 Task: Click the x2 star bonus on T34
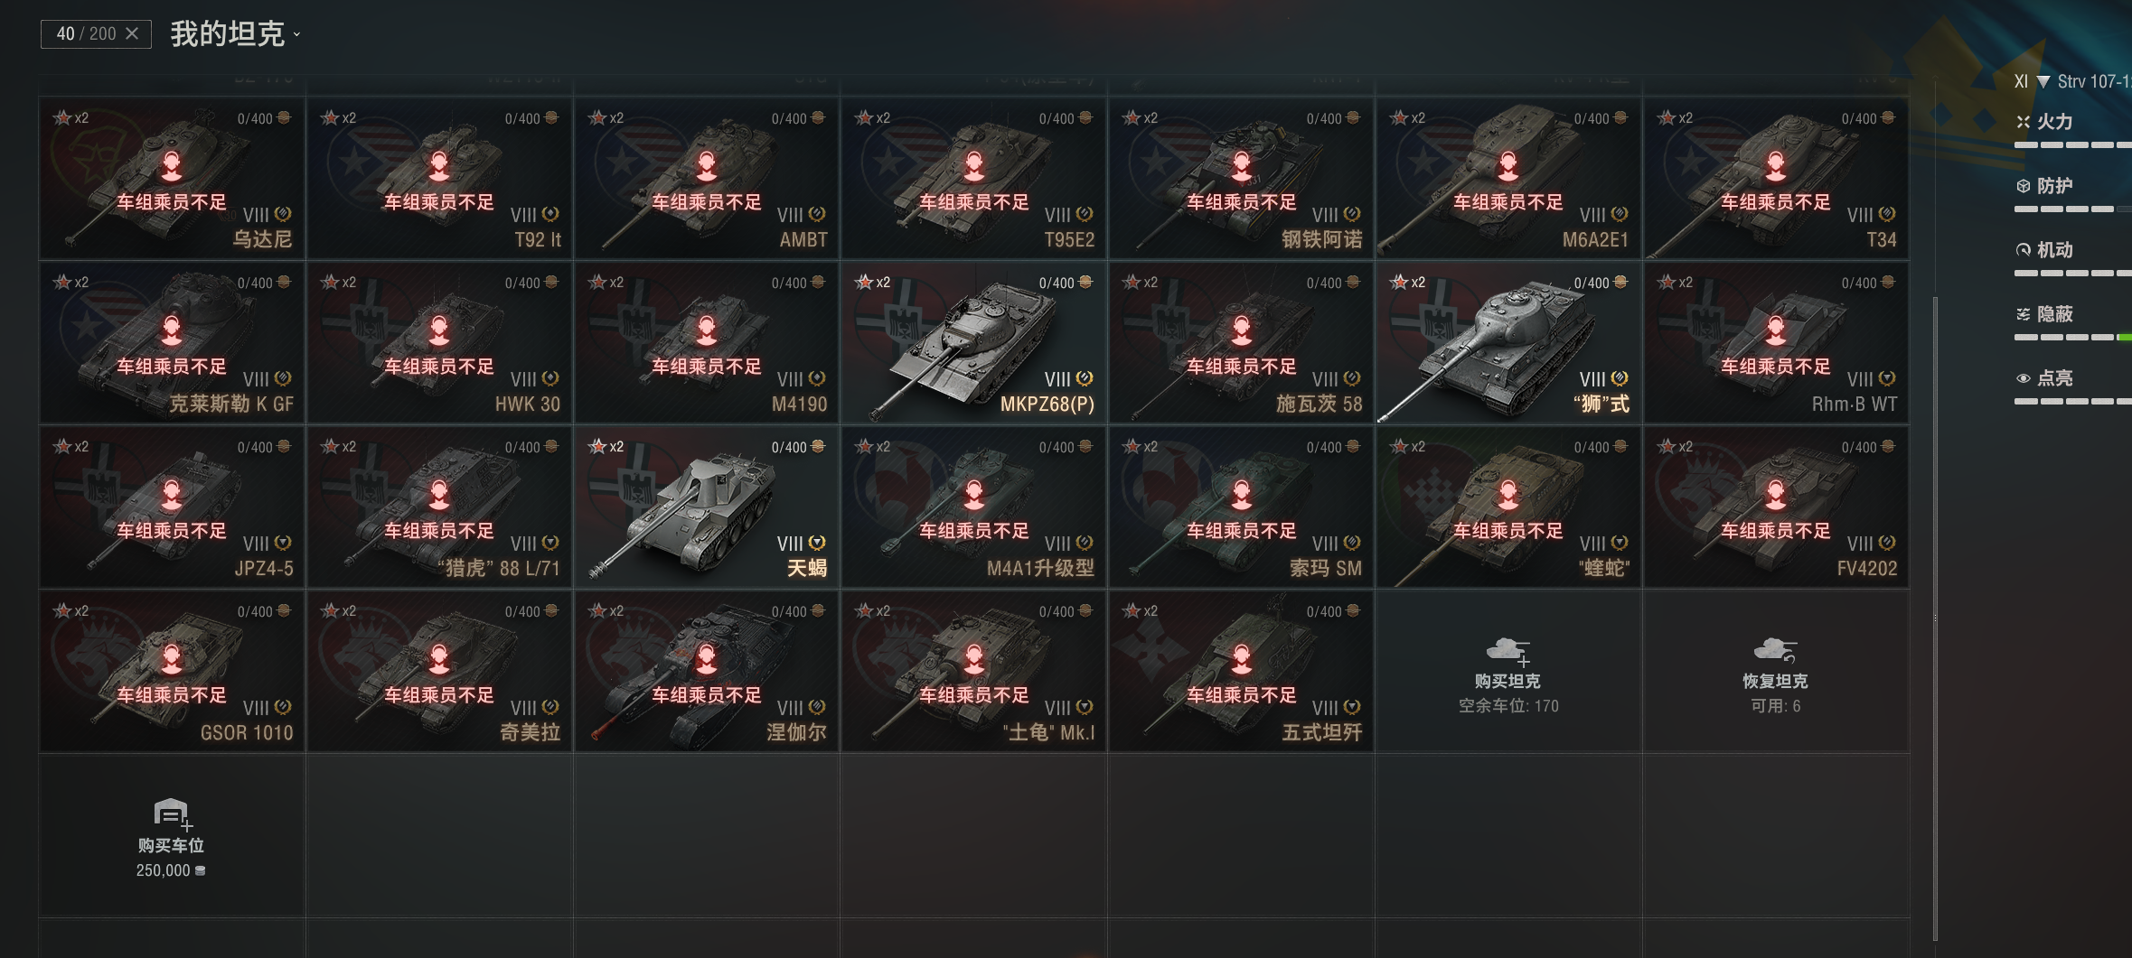1676,118
